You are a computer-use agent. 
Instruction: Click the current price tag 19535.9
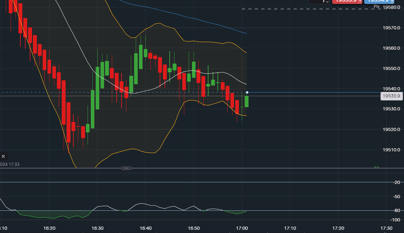click(391, 96)
